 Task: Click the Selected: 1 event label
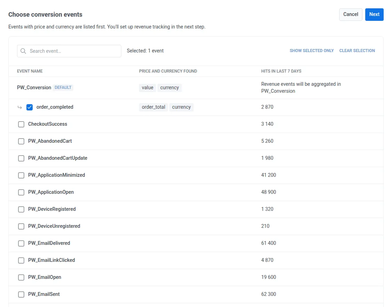click(x=145, y=51)
